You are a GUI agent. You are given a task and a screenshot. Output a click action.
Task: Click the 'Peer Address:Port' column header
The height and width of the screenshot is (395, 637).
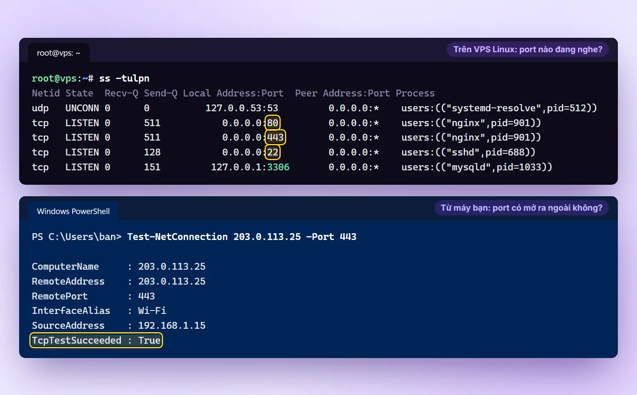click(x=342, y=93)
